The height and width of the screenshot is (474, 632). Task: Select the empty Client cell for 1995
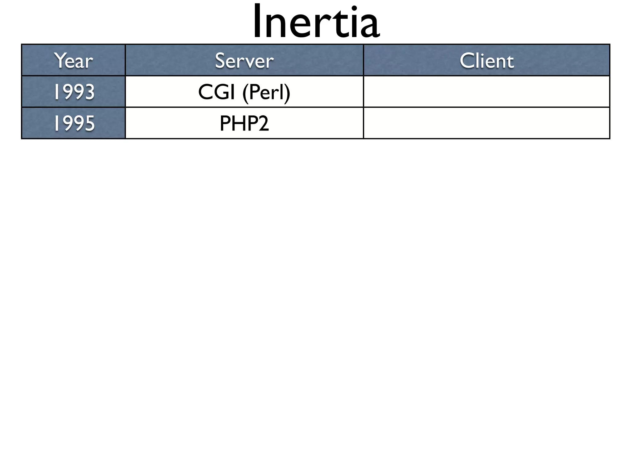(x=487, y=123)
